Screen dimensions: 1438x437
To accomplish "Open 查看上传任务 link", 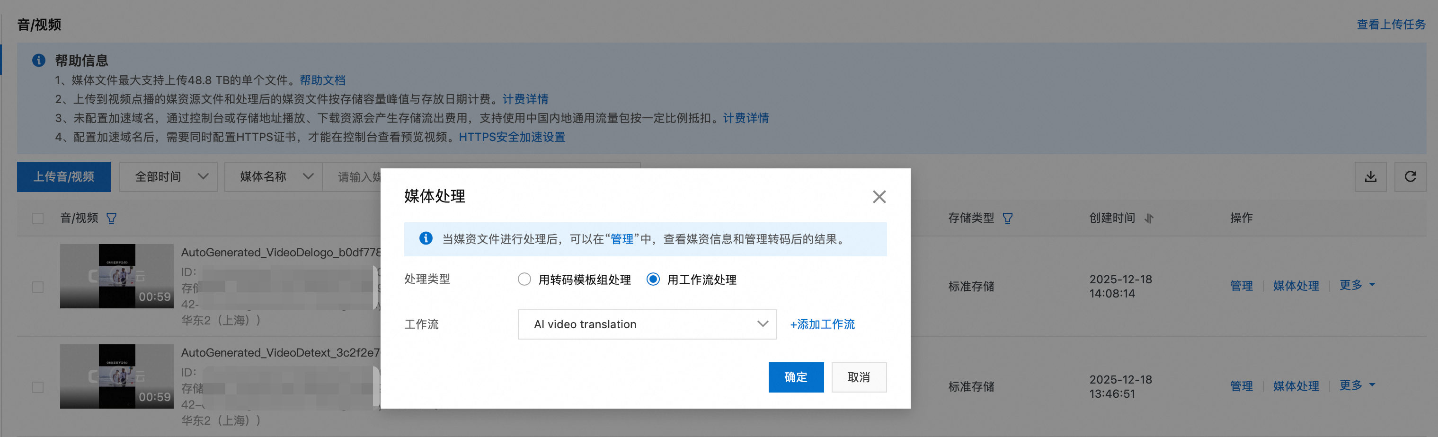I will pos(1391,25).
